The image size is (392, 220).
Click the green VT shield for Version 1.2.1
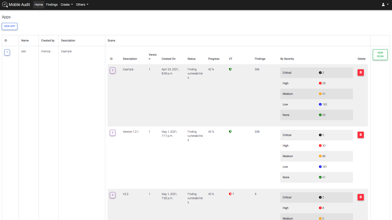point(230,132)
